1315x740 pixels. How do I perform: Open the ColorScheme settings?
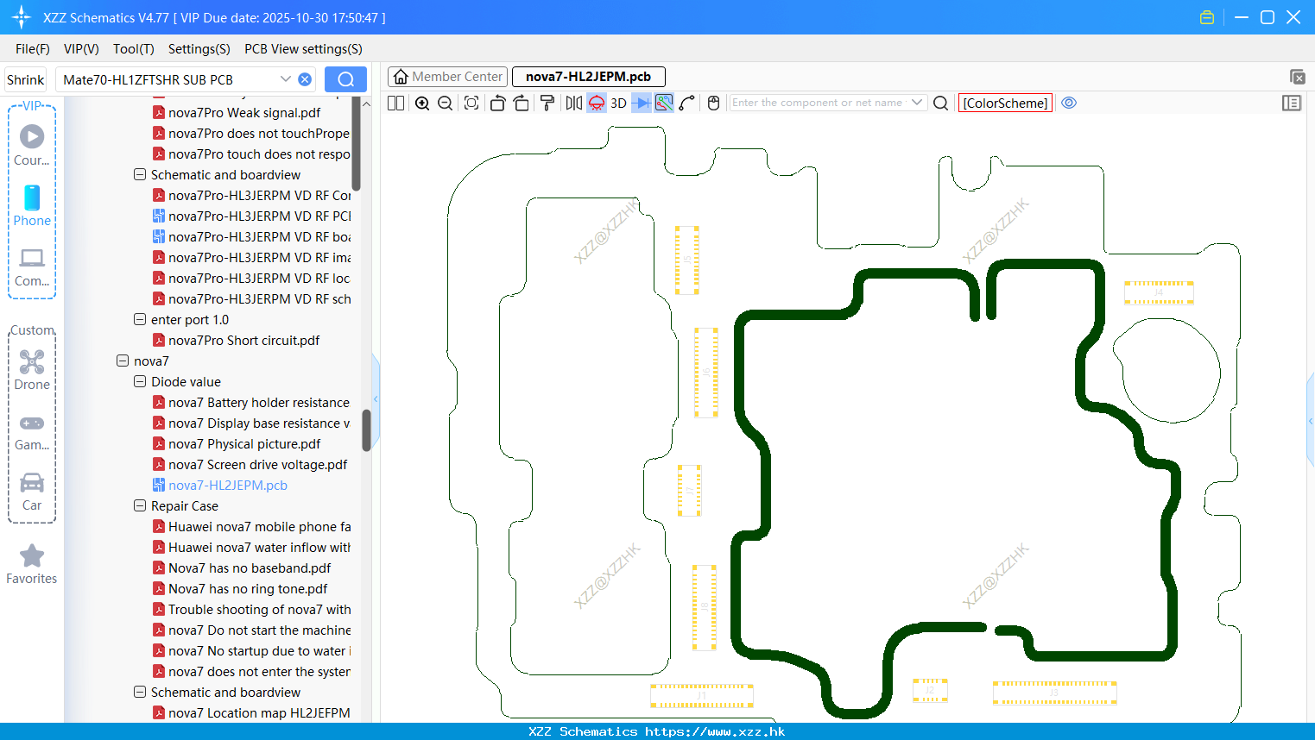tap(1005, 103)
